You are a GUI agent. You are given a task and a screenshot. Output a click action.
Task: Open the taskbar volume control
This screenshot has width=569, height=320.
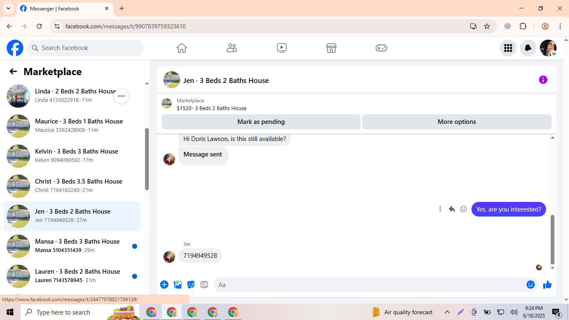(x=514, y=312)
